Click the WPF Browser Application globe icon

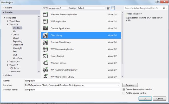pyautogui.click(x=45, y=49)
